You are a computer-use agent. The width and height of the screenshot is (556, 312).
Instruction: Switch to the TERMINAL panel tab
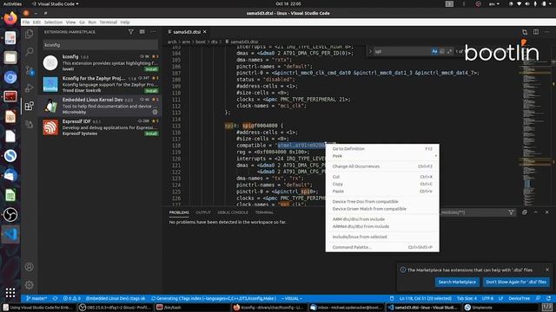(264, 212)
